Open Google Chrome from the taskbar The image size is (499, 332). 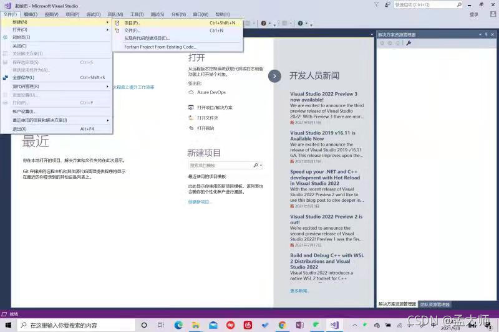click(282, 325)
